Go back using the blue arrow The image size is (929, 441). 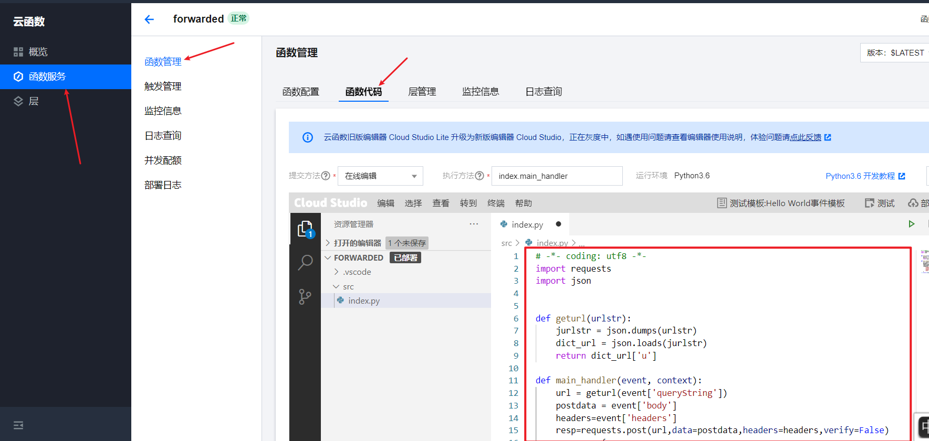(x=149, y=19)
